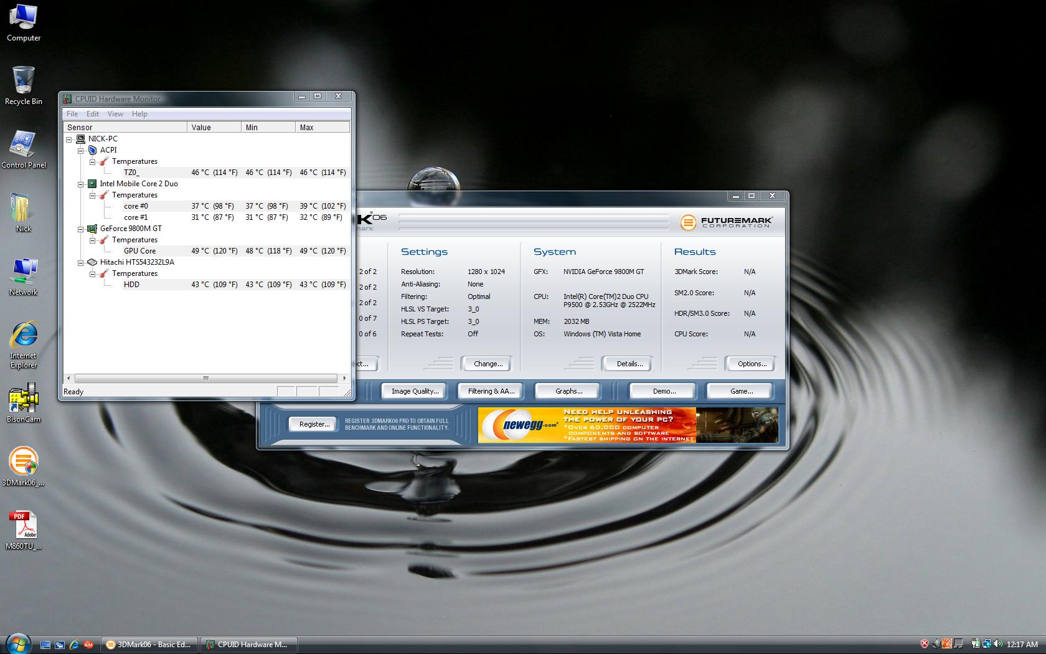Open the Recycle Bin desktop icon
Screen dimensions: 1046x654
pyautogui.click(x=23, y=85)
